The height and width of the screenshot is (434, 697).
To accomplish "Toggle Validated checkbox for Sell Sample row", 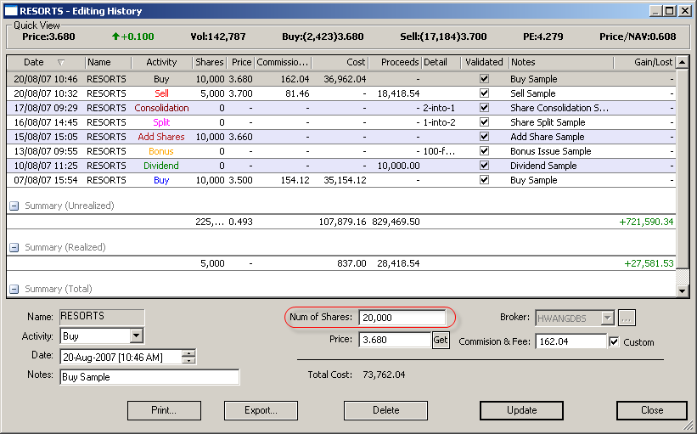I will (x=485, y=93).
